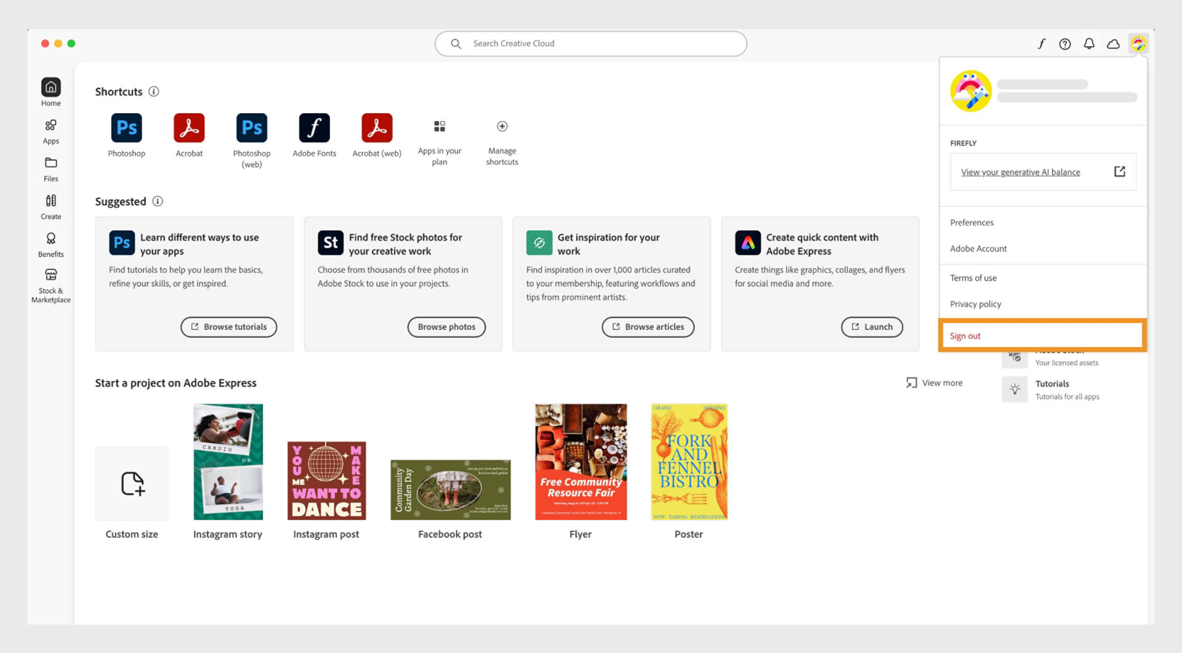The image size is (1182, 653).
Task: Select the Instagram story template thumbnail
Action: click(x=228, y=462)
